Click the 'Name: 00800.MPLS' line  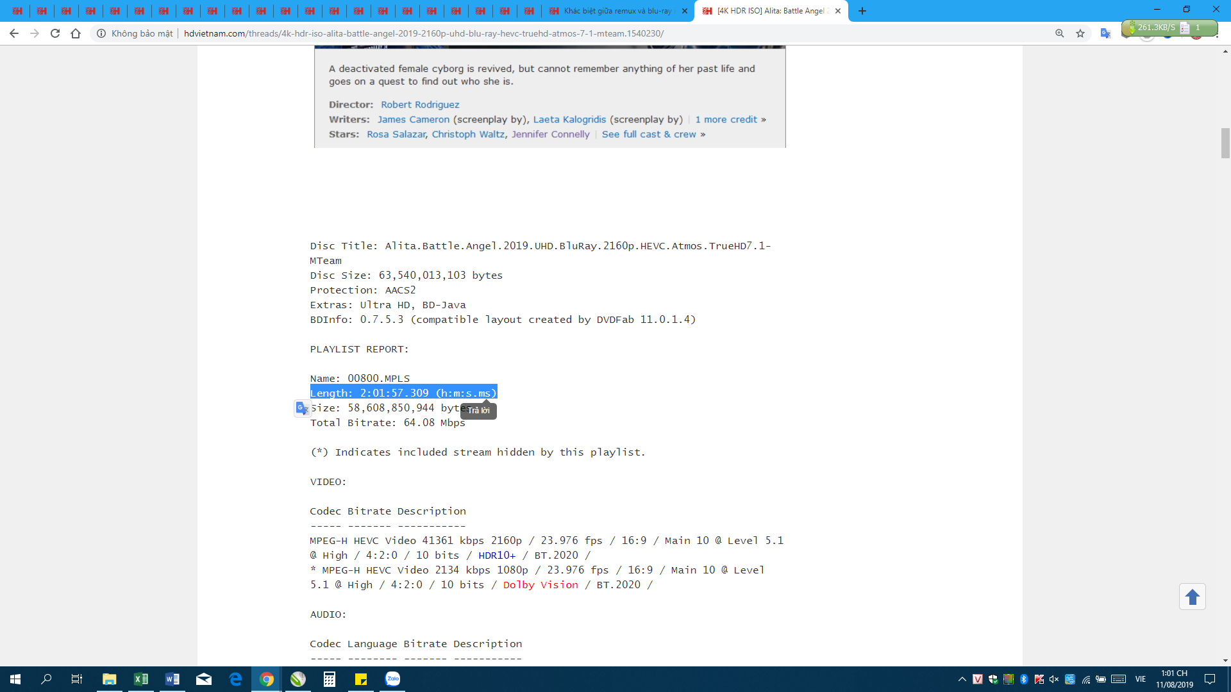tap(360, 379)
